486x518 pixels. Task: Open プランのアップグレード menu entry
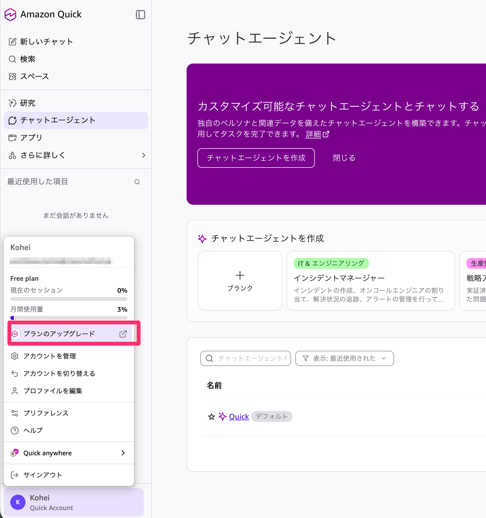[x=69, y=334]
